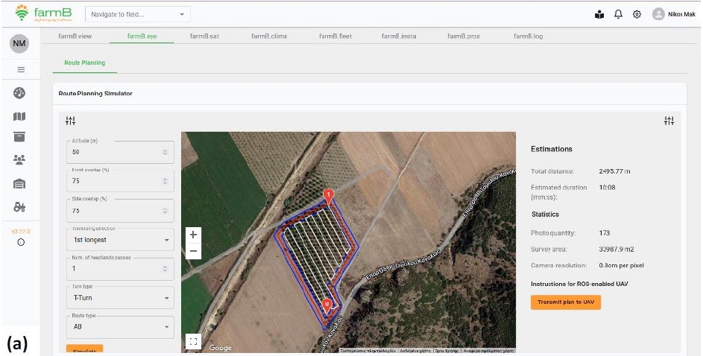Click the people group icon in sidebar
Screen dimensions: 703x356
click(20, 160)
